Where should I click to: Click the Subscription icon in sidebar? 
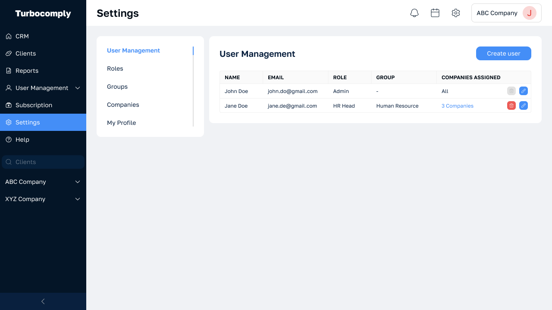tap(9, 105)
